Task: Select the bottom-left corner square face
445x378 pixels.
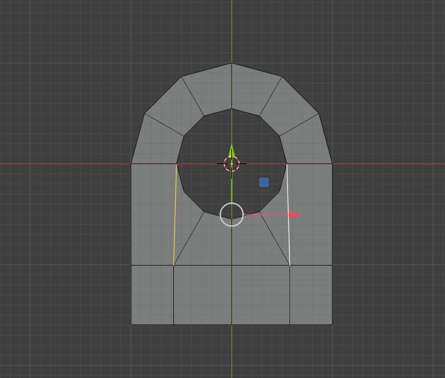Action: (152, 295)
